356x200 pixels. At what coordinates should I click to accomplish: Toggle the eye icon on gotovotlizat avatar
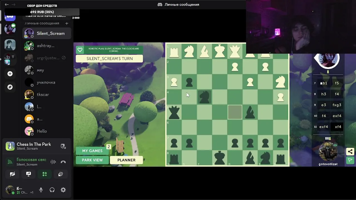pos(335,145)
